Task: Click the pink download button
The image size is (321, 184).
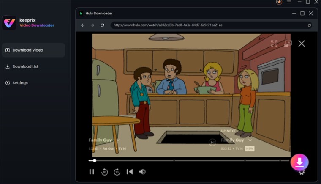Action: (x=299, y=162)
